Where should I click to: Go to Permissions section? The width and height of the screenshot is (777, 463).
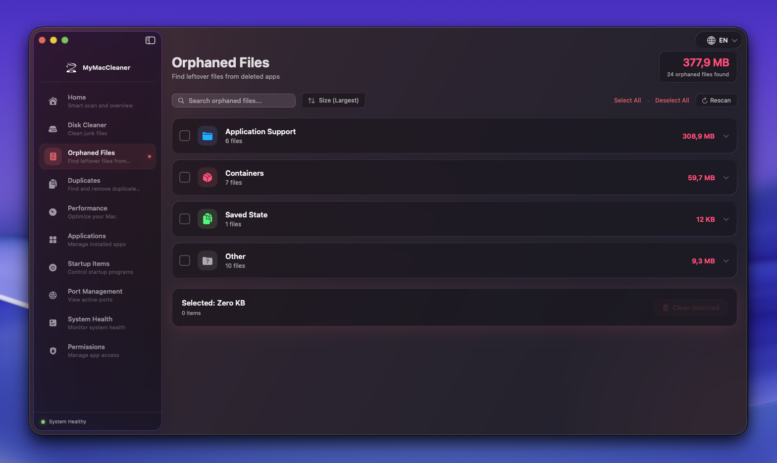[98, 351]
